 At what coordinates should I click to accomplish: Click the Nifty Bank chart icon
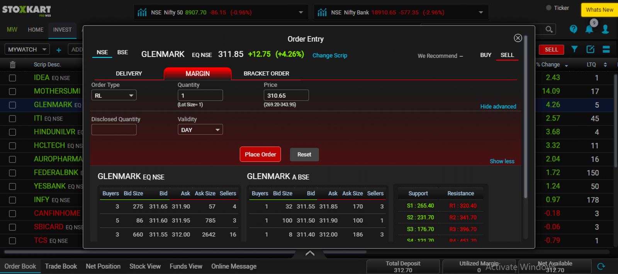(322, 12)
